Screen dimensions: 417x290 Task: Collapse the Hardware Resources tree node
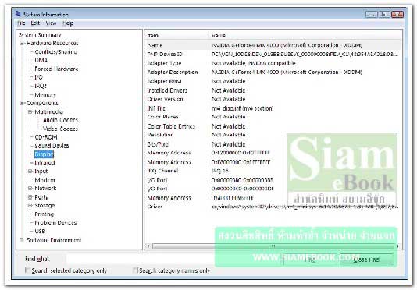tap(23, 43)
